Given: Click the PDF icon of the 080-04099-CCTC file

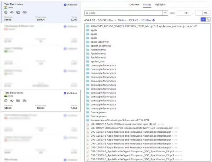Looking at the screenshot, I should coord(88,128).
